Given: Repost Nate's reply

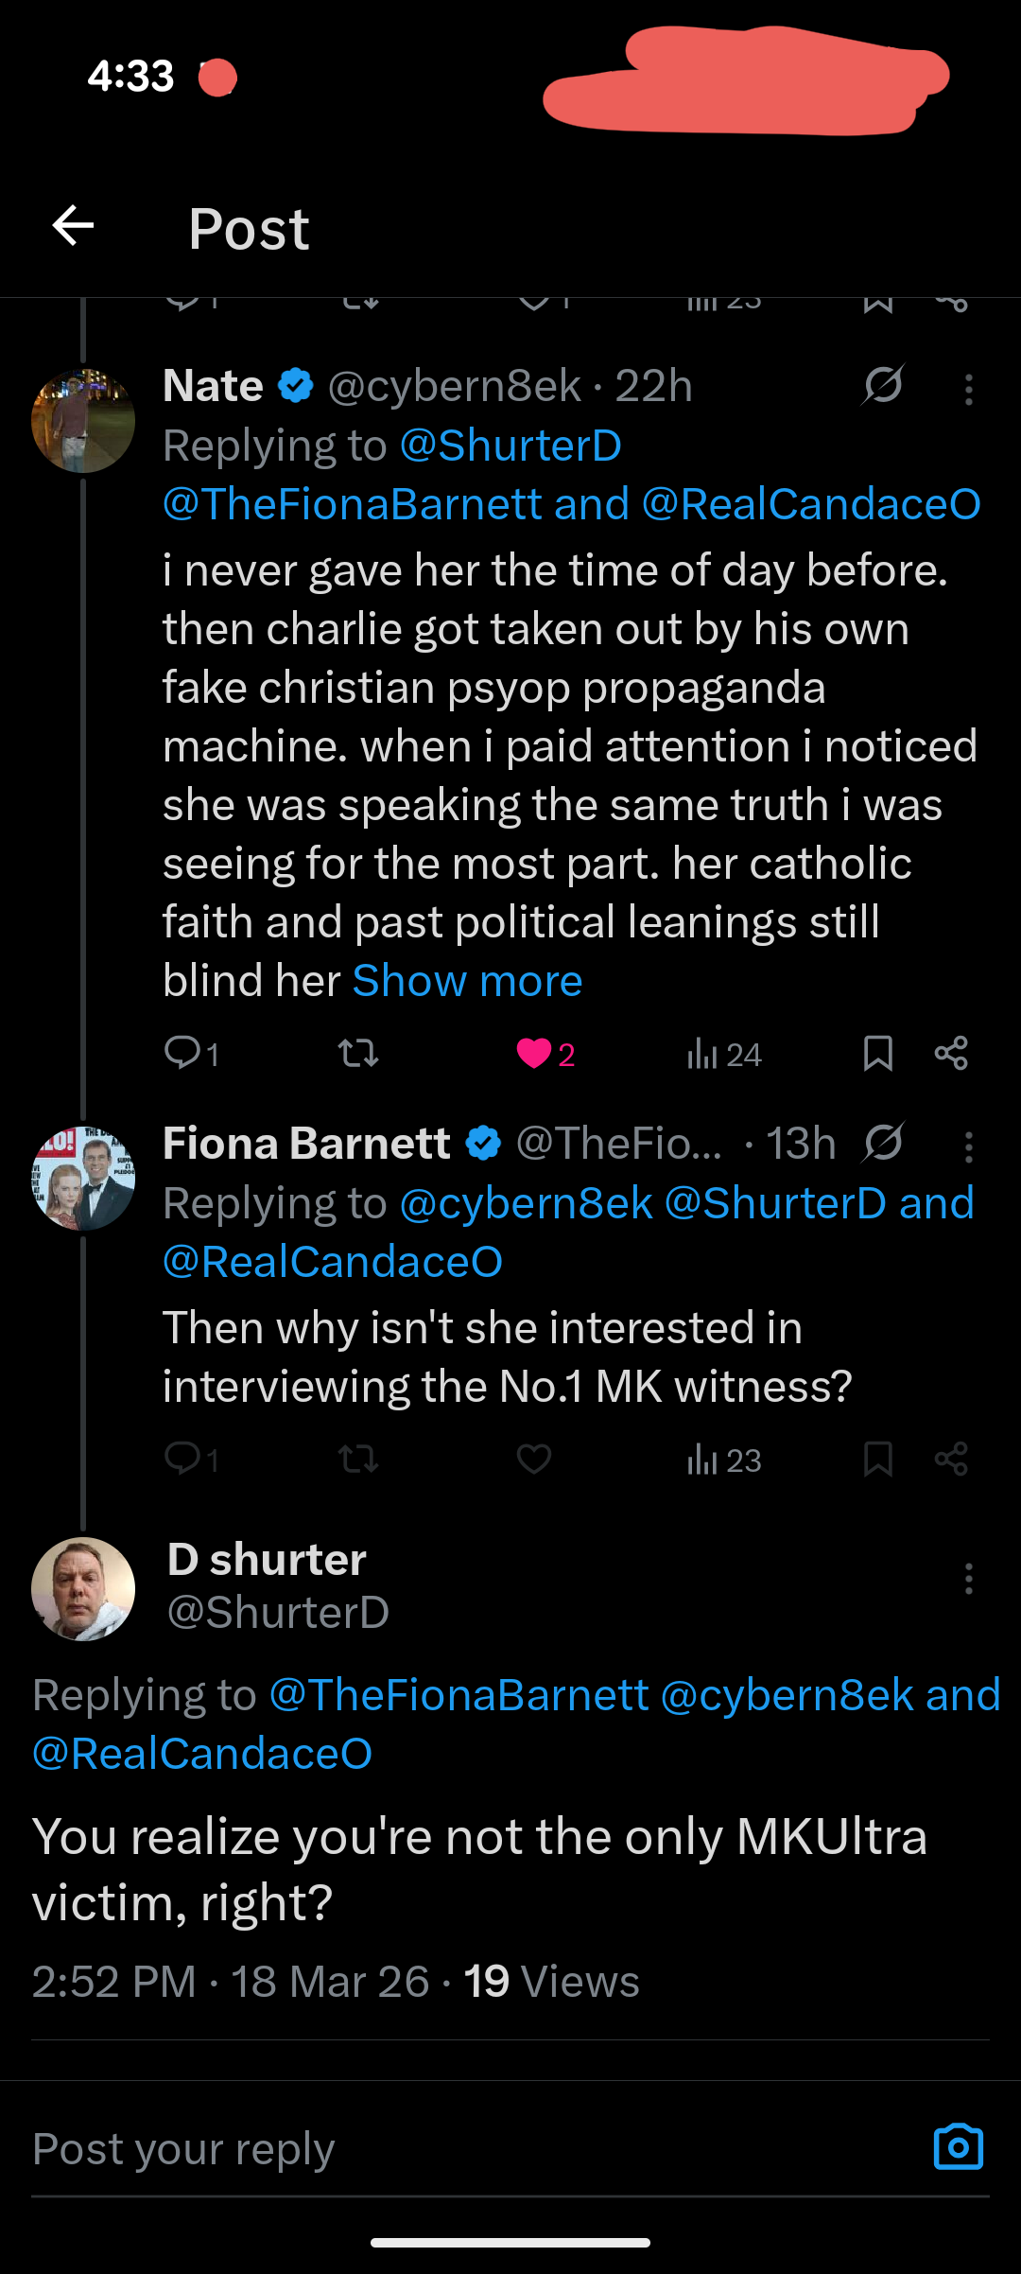Looking at the screenshot, I should tap(358, 1053).
